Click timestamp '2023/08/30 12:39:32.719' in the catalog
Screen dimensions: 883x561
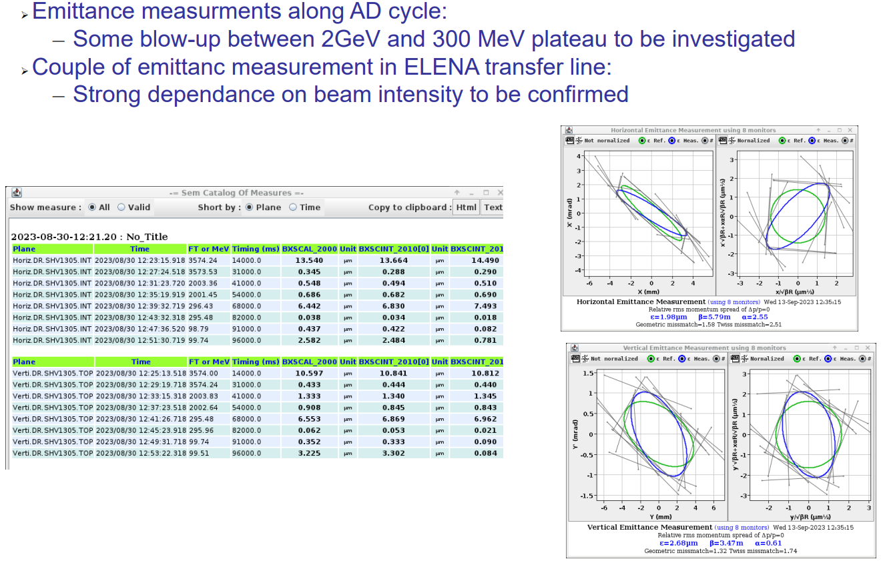(140, 306)
